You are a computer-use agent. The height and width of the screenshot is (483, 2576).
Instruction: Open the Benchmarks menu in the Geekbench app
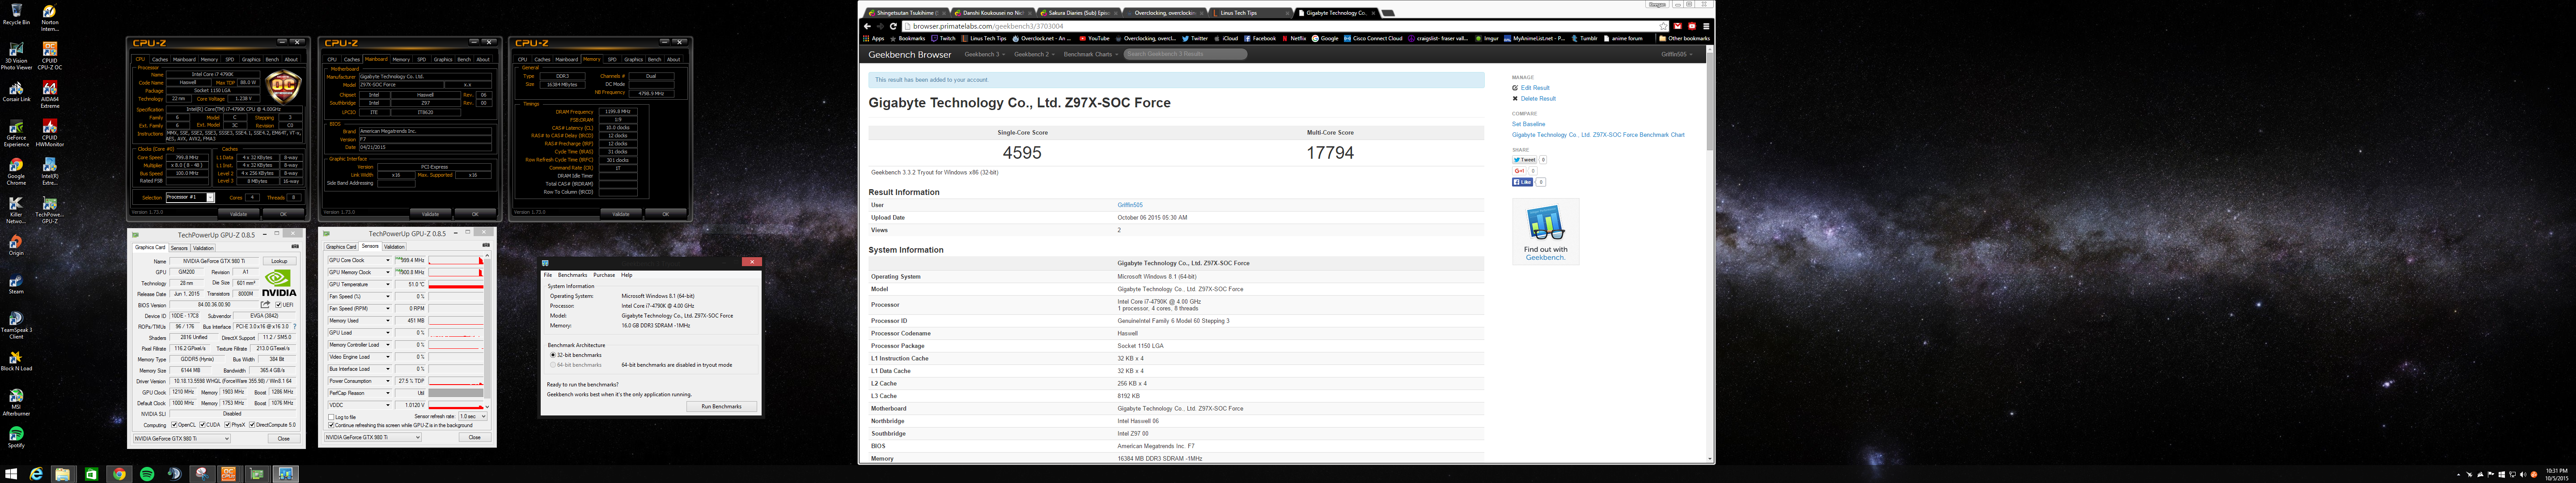tap(573, 275)
